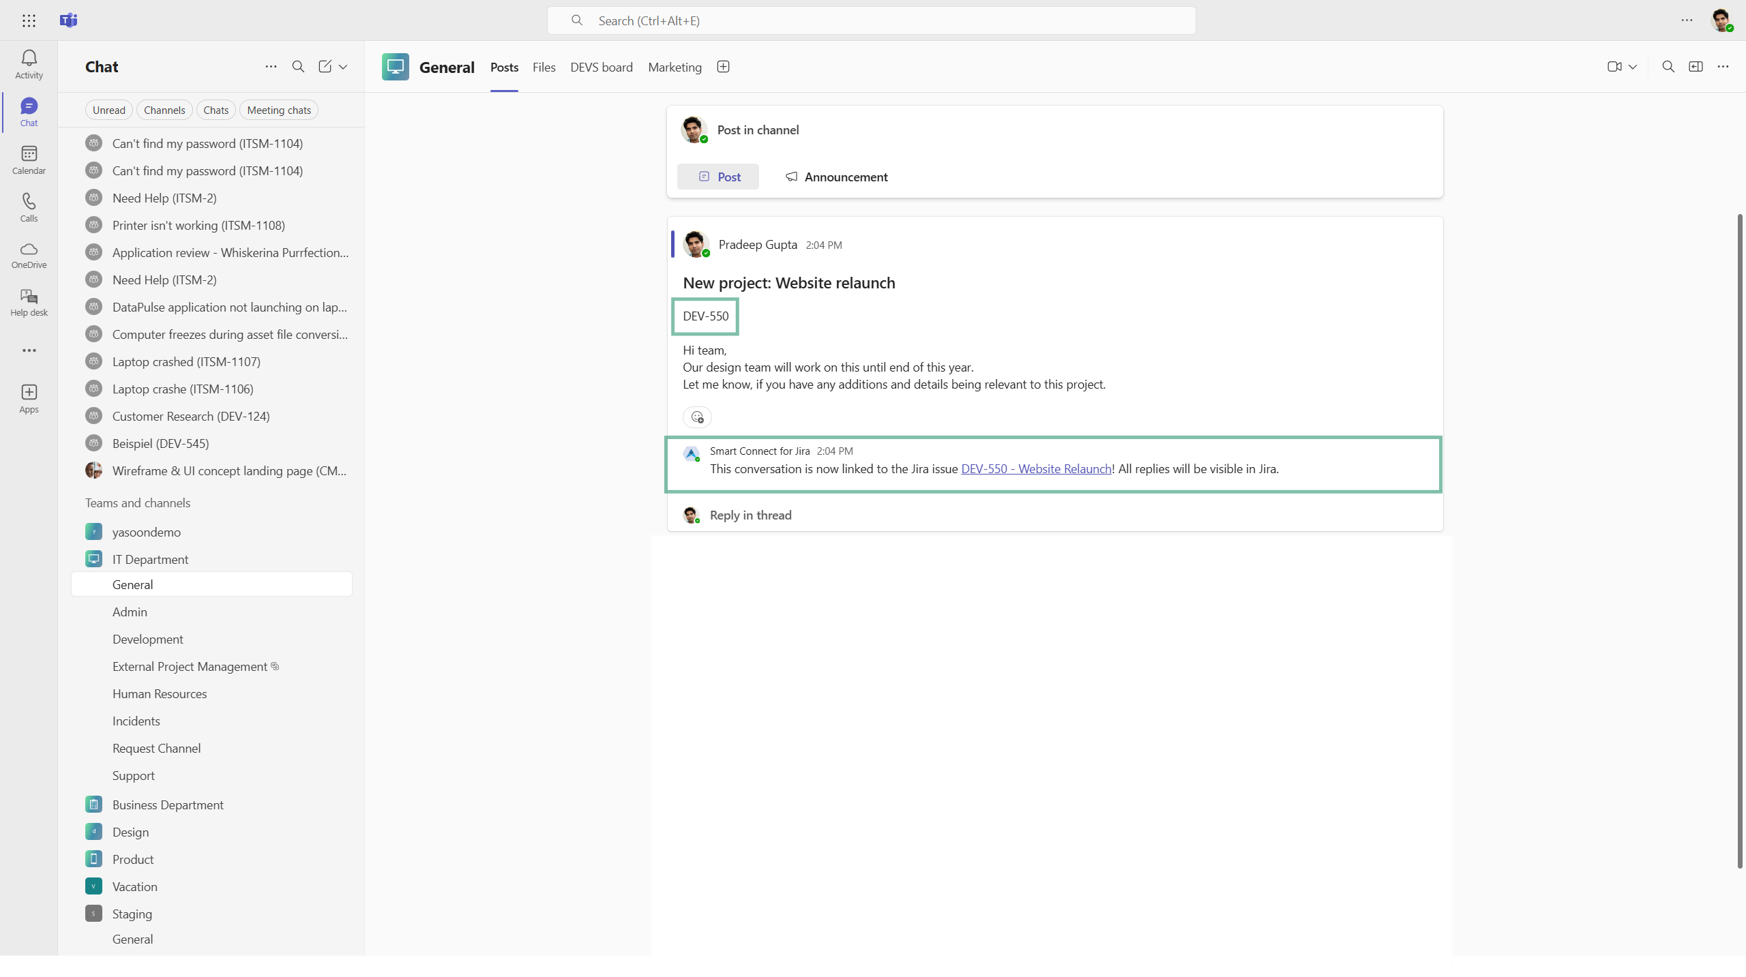Add a tab with plus icon
This screenshot has height=977, width=1746.
pos(723,67)
